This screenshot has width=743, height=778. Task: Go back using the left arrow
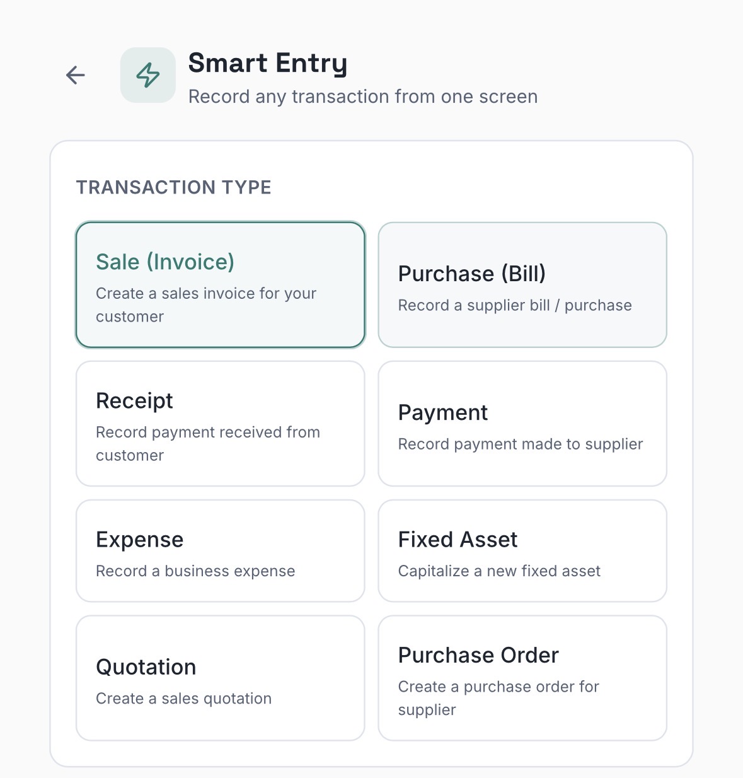(x=76, y=75)
